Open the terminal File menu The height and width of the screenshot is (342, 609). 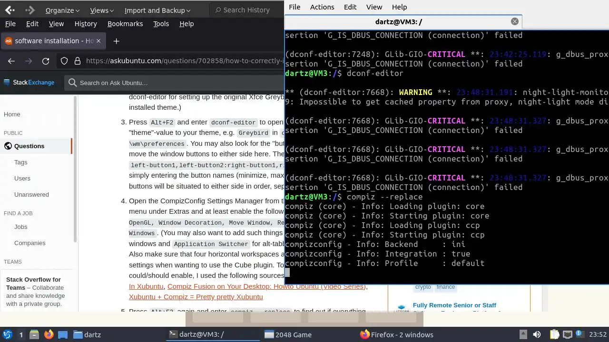pyautogui.click(x=295, y=7)
